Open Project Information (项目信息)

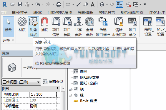(x=56, y=26)
